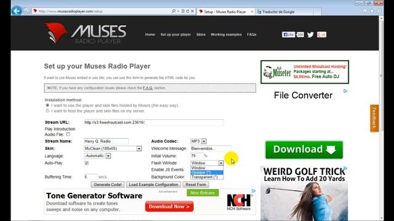This screenshot has height=221, width=394.
Task: Click the File Converter ad heading
Action: 303,96
